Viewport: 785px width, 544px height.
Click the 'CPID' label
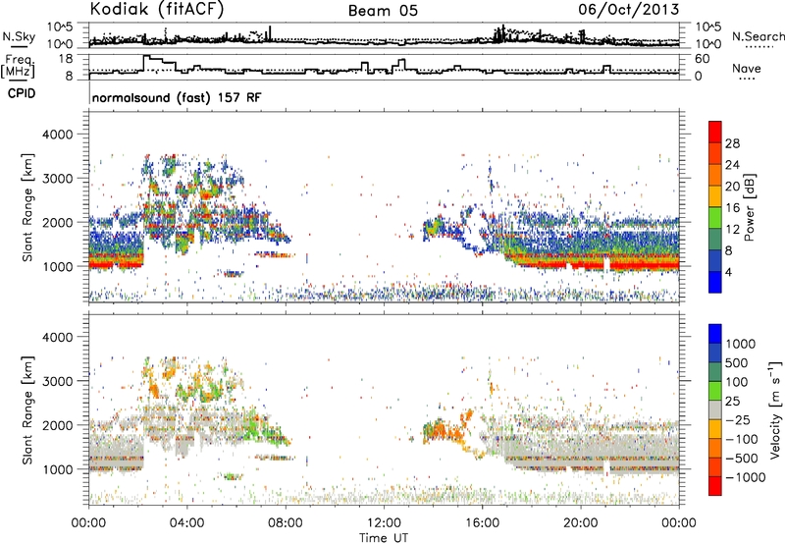[x=22, y=93]
